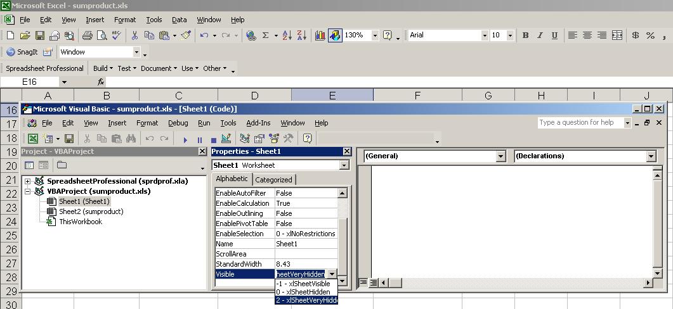Image resolution: width=673 pixels, height=309 pixels.
Task: Click the VB toolbar Help question icon
Action: coord(307,139)
